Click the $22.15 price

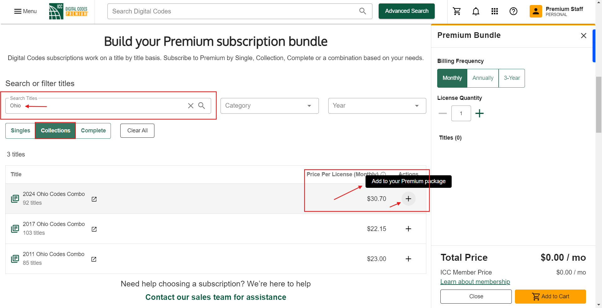376,229
